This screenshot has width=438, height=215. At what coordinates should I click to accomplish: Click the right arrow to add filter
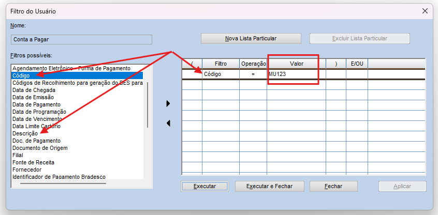[x=168, y=104]
